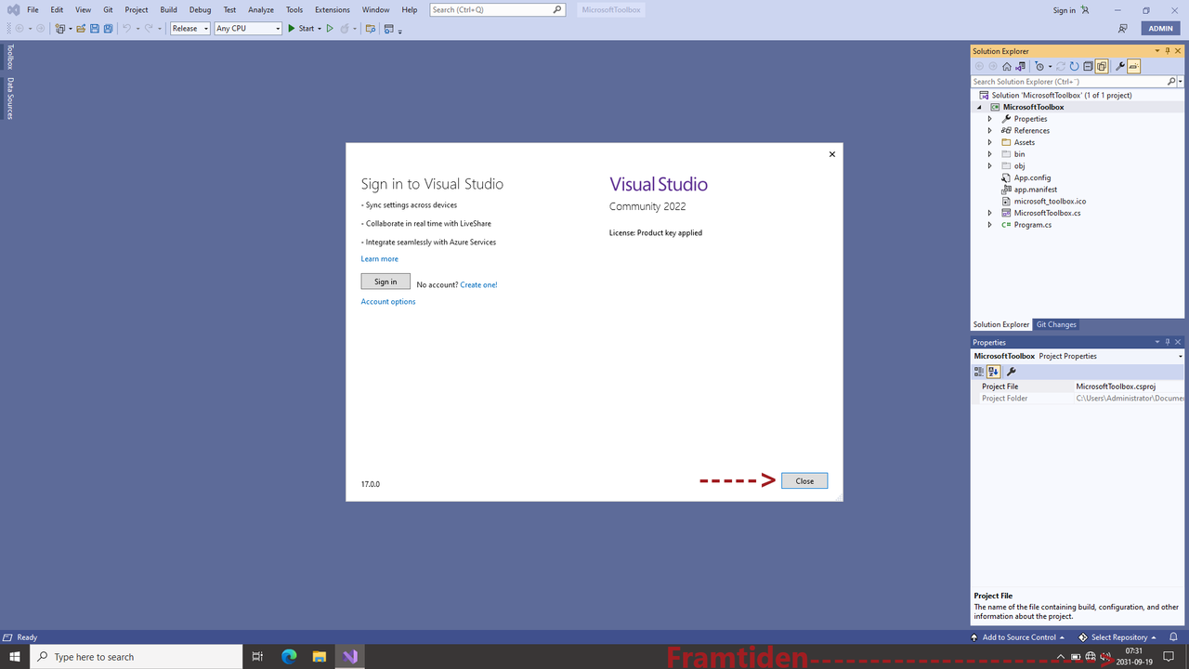Toggle Show All Files in Solution Explorer
The image size is (1189, 669).
point(1102,66)
